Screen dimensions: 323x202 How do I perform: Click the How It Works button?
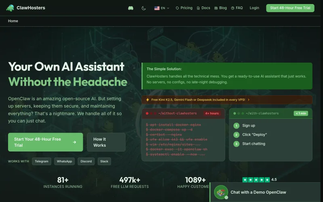[x=106, y=142]
